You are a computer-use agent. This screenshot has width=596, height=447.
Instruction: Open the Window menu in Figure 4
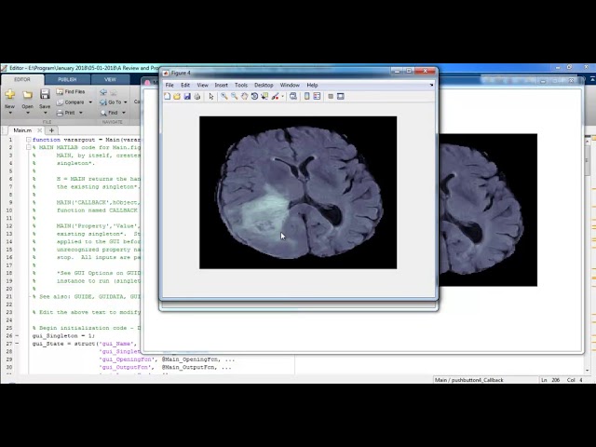[290, 85]
